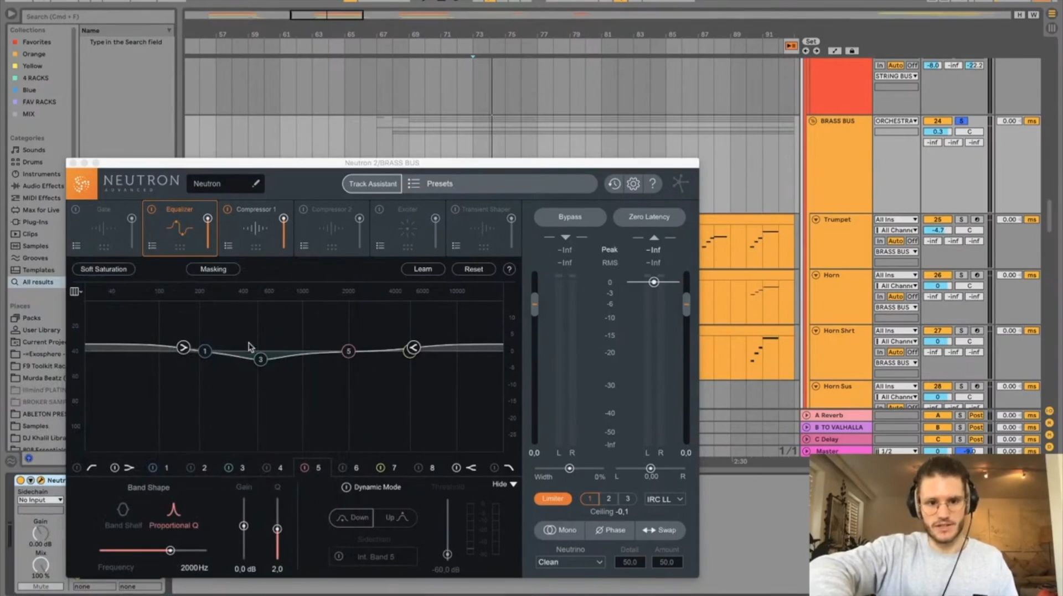Image resolution: width=1063 pixels, height=596 pixels.
Task: Click the EQ Learn button
Action: [423, 269]
